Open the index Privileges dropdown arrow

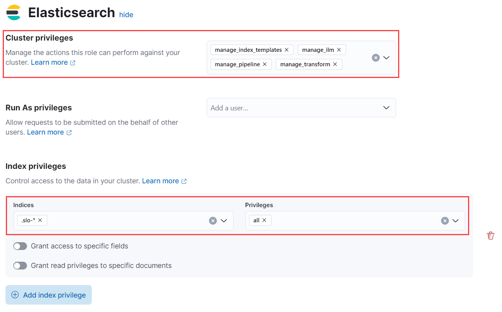pyautogui.click(x=456, y=221)
